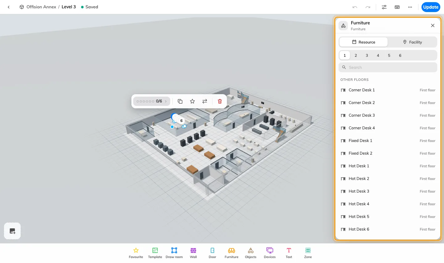This screenshot has width=444, height=263.
Task: Select page 6 in furniture panel
Action: point(400,56)
